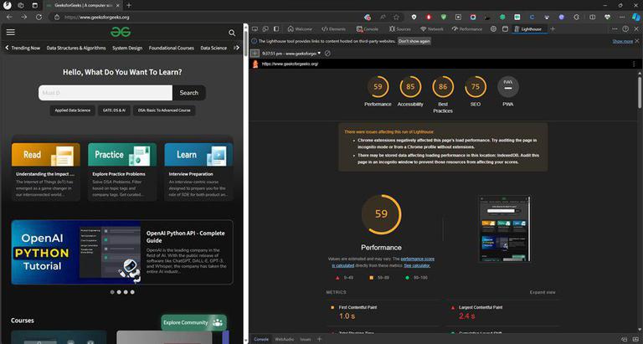This screenshot has width=643, height=344.
Task: Click the Search button on GeeksforGeeks
Action: tap(189, 93)
